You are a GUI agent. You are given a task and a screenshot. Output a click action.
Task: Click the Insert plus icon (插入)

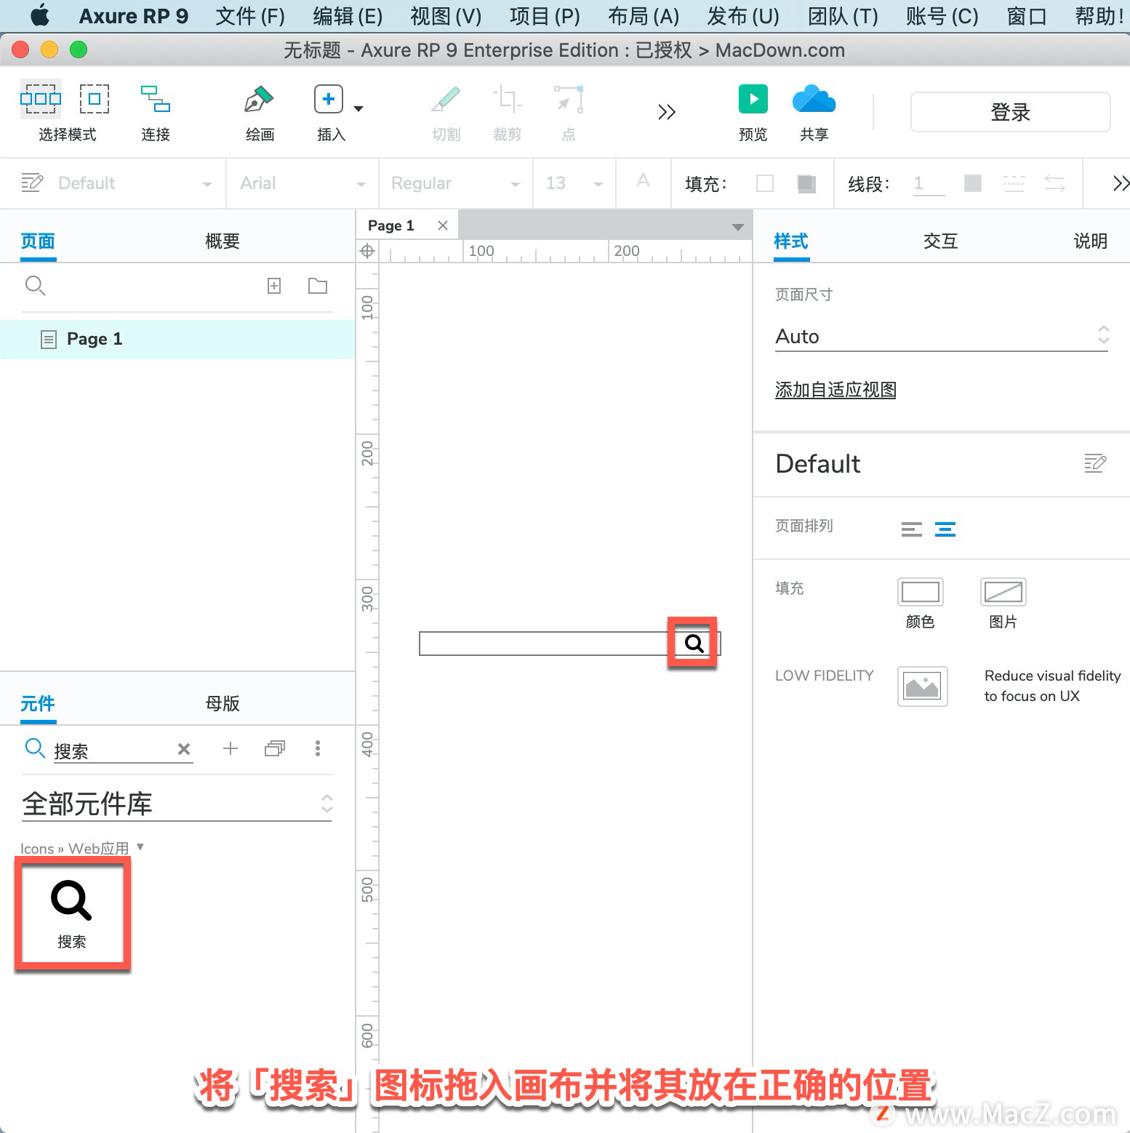click(329, 99)
